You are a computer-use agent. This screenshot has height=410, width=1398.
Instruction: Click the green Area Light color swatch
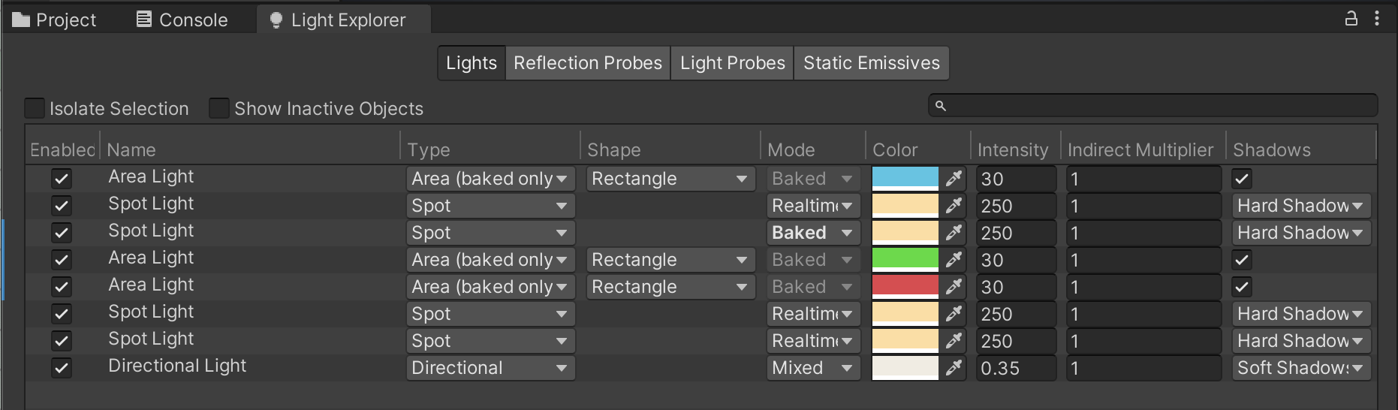tap(905, 260)
